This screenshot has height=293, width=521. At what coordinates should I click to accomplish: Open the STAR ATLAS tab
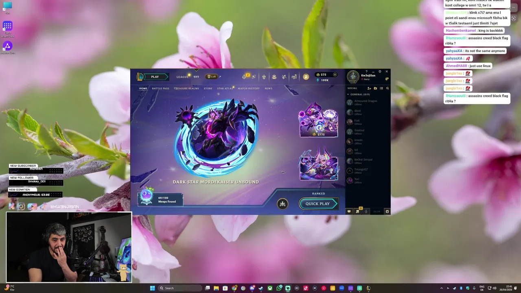[225, 88]
